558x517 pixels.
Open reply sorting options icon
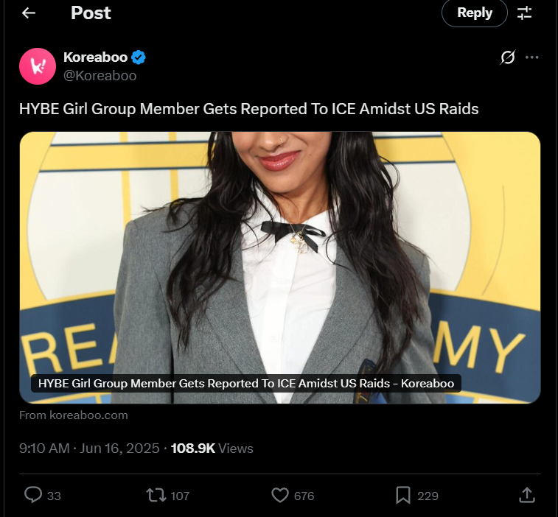pos(524,13)
